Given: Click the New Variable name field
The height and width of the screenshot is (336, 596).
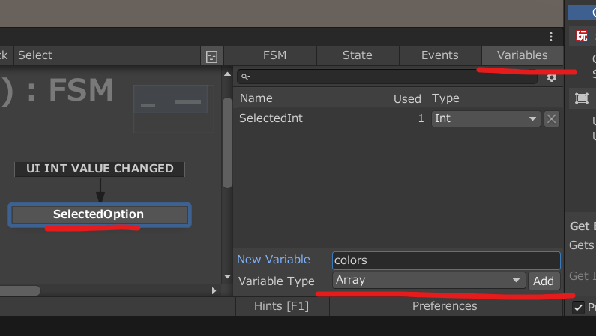Looking at the screenshot, I should (445, 260).
